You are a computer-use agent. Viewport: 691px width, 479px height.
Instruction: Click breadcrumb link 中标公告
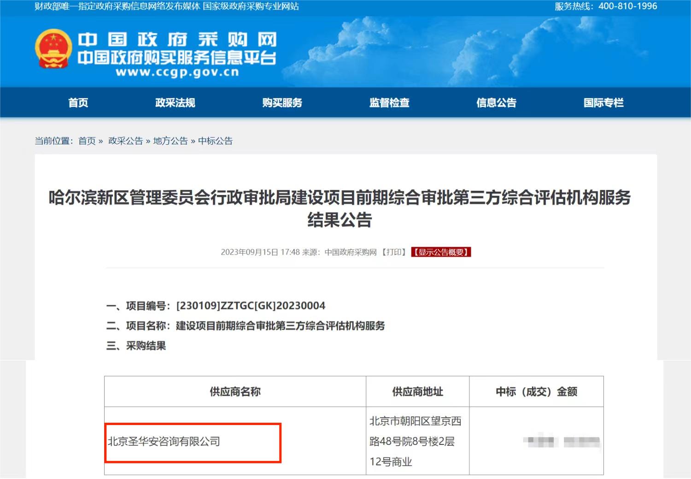point(215,141)
